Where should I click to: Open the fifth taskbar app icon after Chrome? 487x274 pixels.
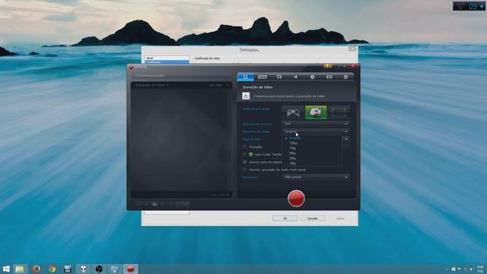point(68,269)
